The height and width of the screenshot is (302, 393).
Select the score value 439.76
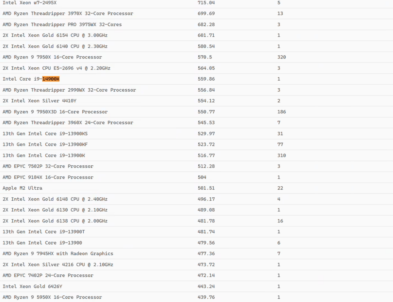pos(206,297)
